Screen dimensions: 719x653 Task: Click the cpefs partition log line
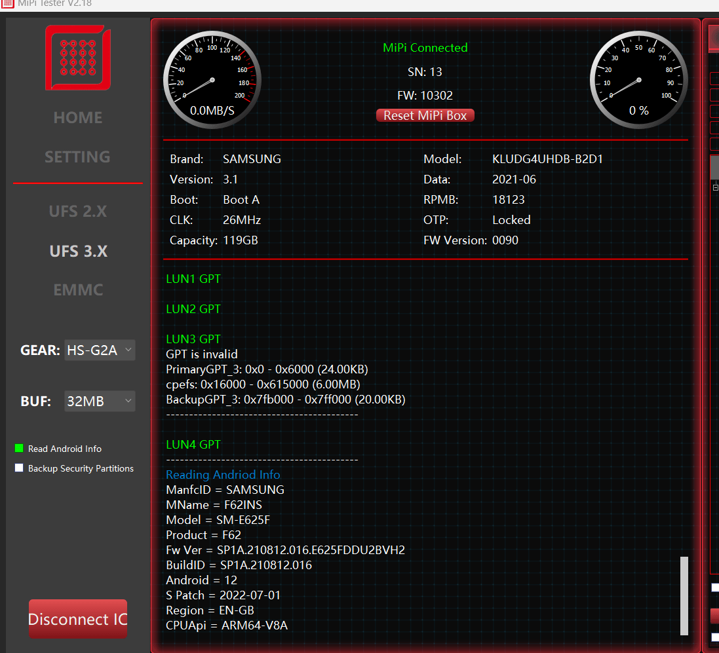[263, 384]
